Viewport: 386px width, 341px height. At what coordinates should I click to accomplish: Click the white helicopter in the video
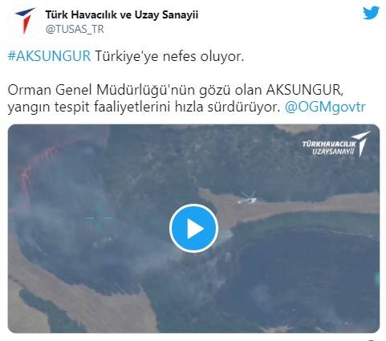tap(247, 198)
